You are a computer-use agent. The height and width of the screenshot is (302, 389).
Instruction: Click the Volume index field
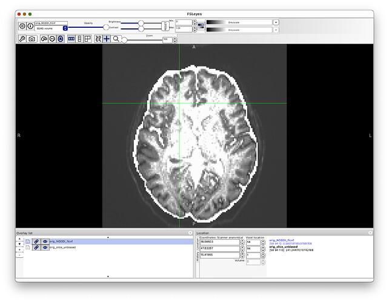(x=253, y=262)
